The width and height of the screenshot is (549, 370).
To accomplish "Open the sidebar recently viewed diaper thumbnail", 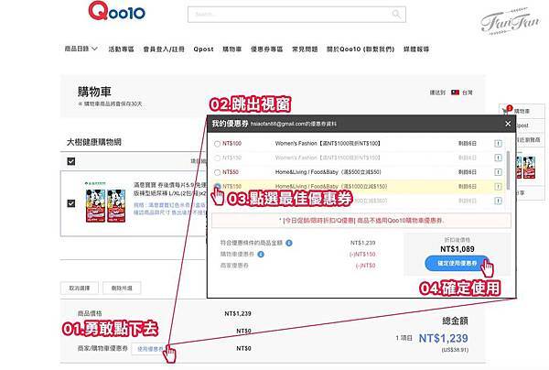I will (x=525, y=168).
